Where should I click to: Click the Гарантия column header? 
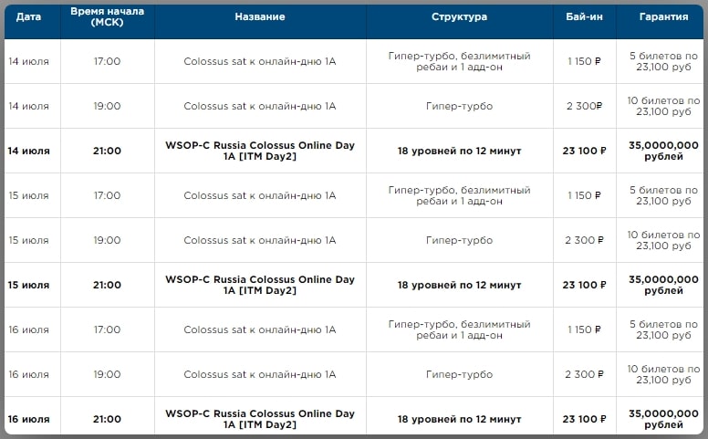pos(664,17)
